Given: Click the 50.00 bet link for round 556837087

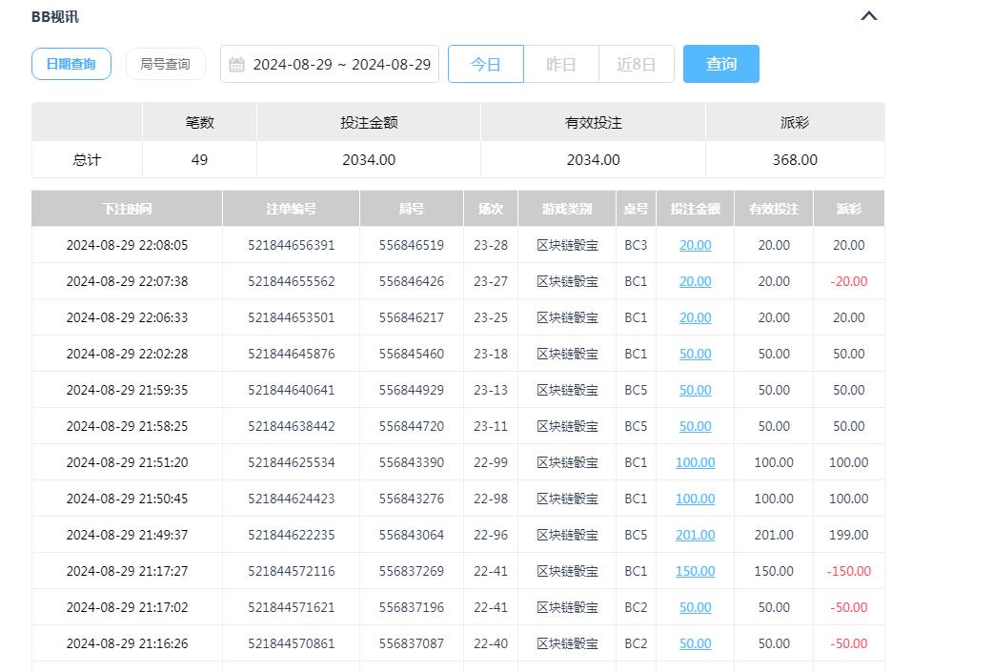Looking at the screenshot, I should (695, 643).
